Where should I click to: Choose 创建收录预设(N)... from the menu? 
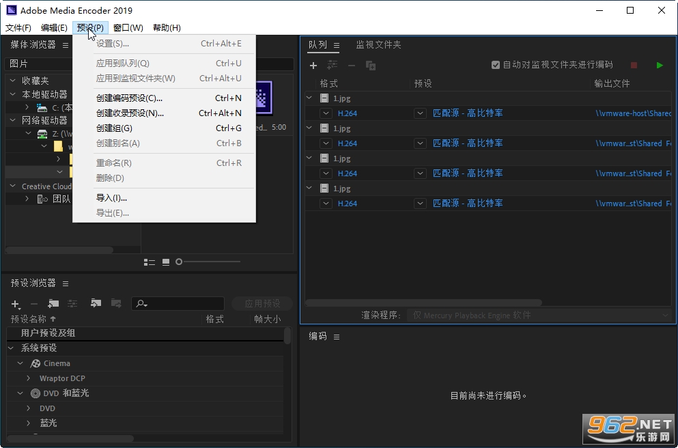165,113
